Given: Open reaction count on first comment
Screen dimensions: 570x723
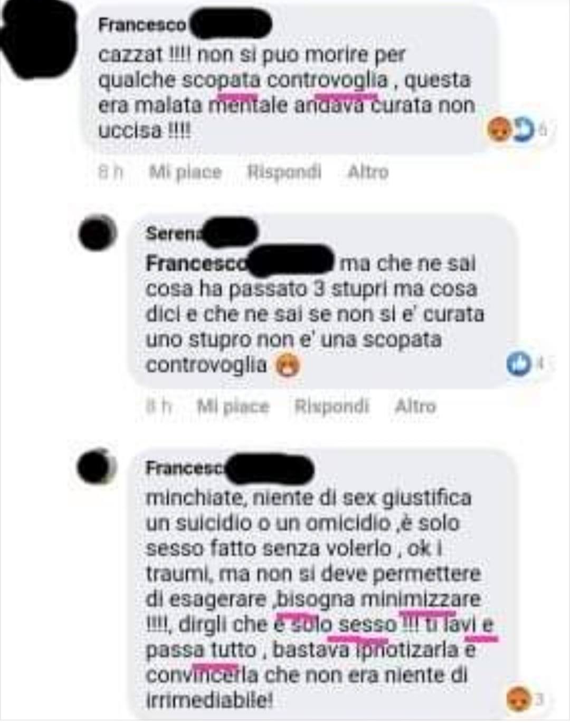Looking at the screenshot, I should coord(543,129).
